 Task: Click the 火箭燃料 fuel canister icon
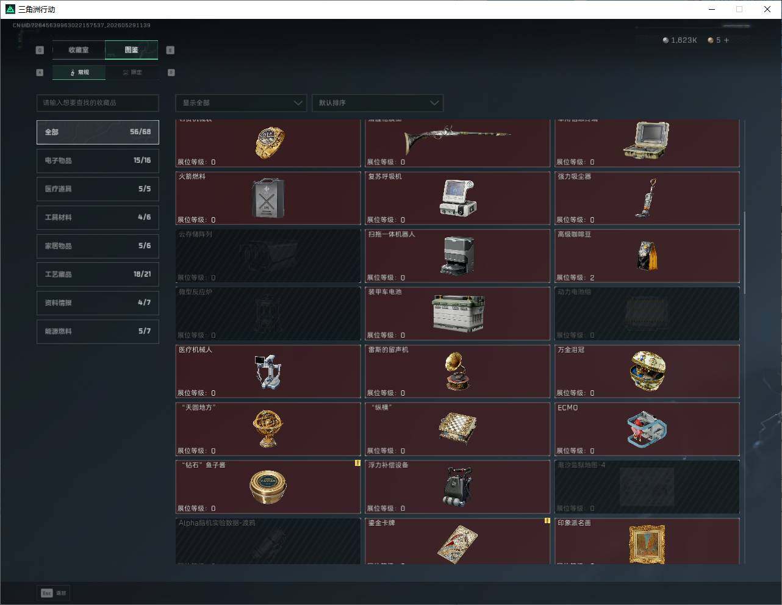pos(268,198)
